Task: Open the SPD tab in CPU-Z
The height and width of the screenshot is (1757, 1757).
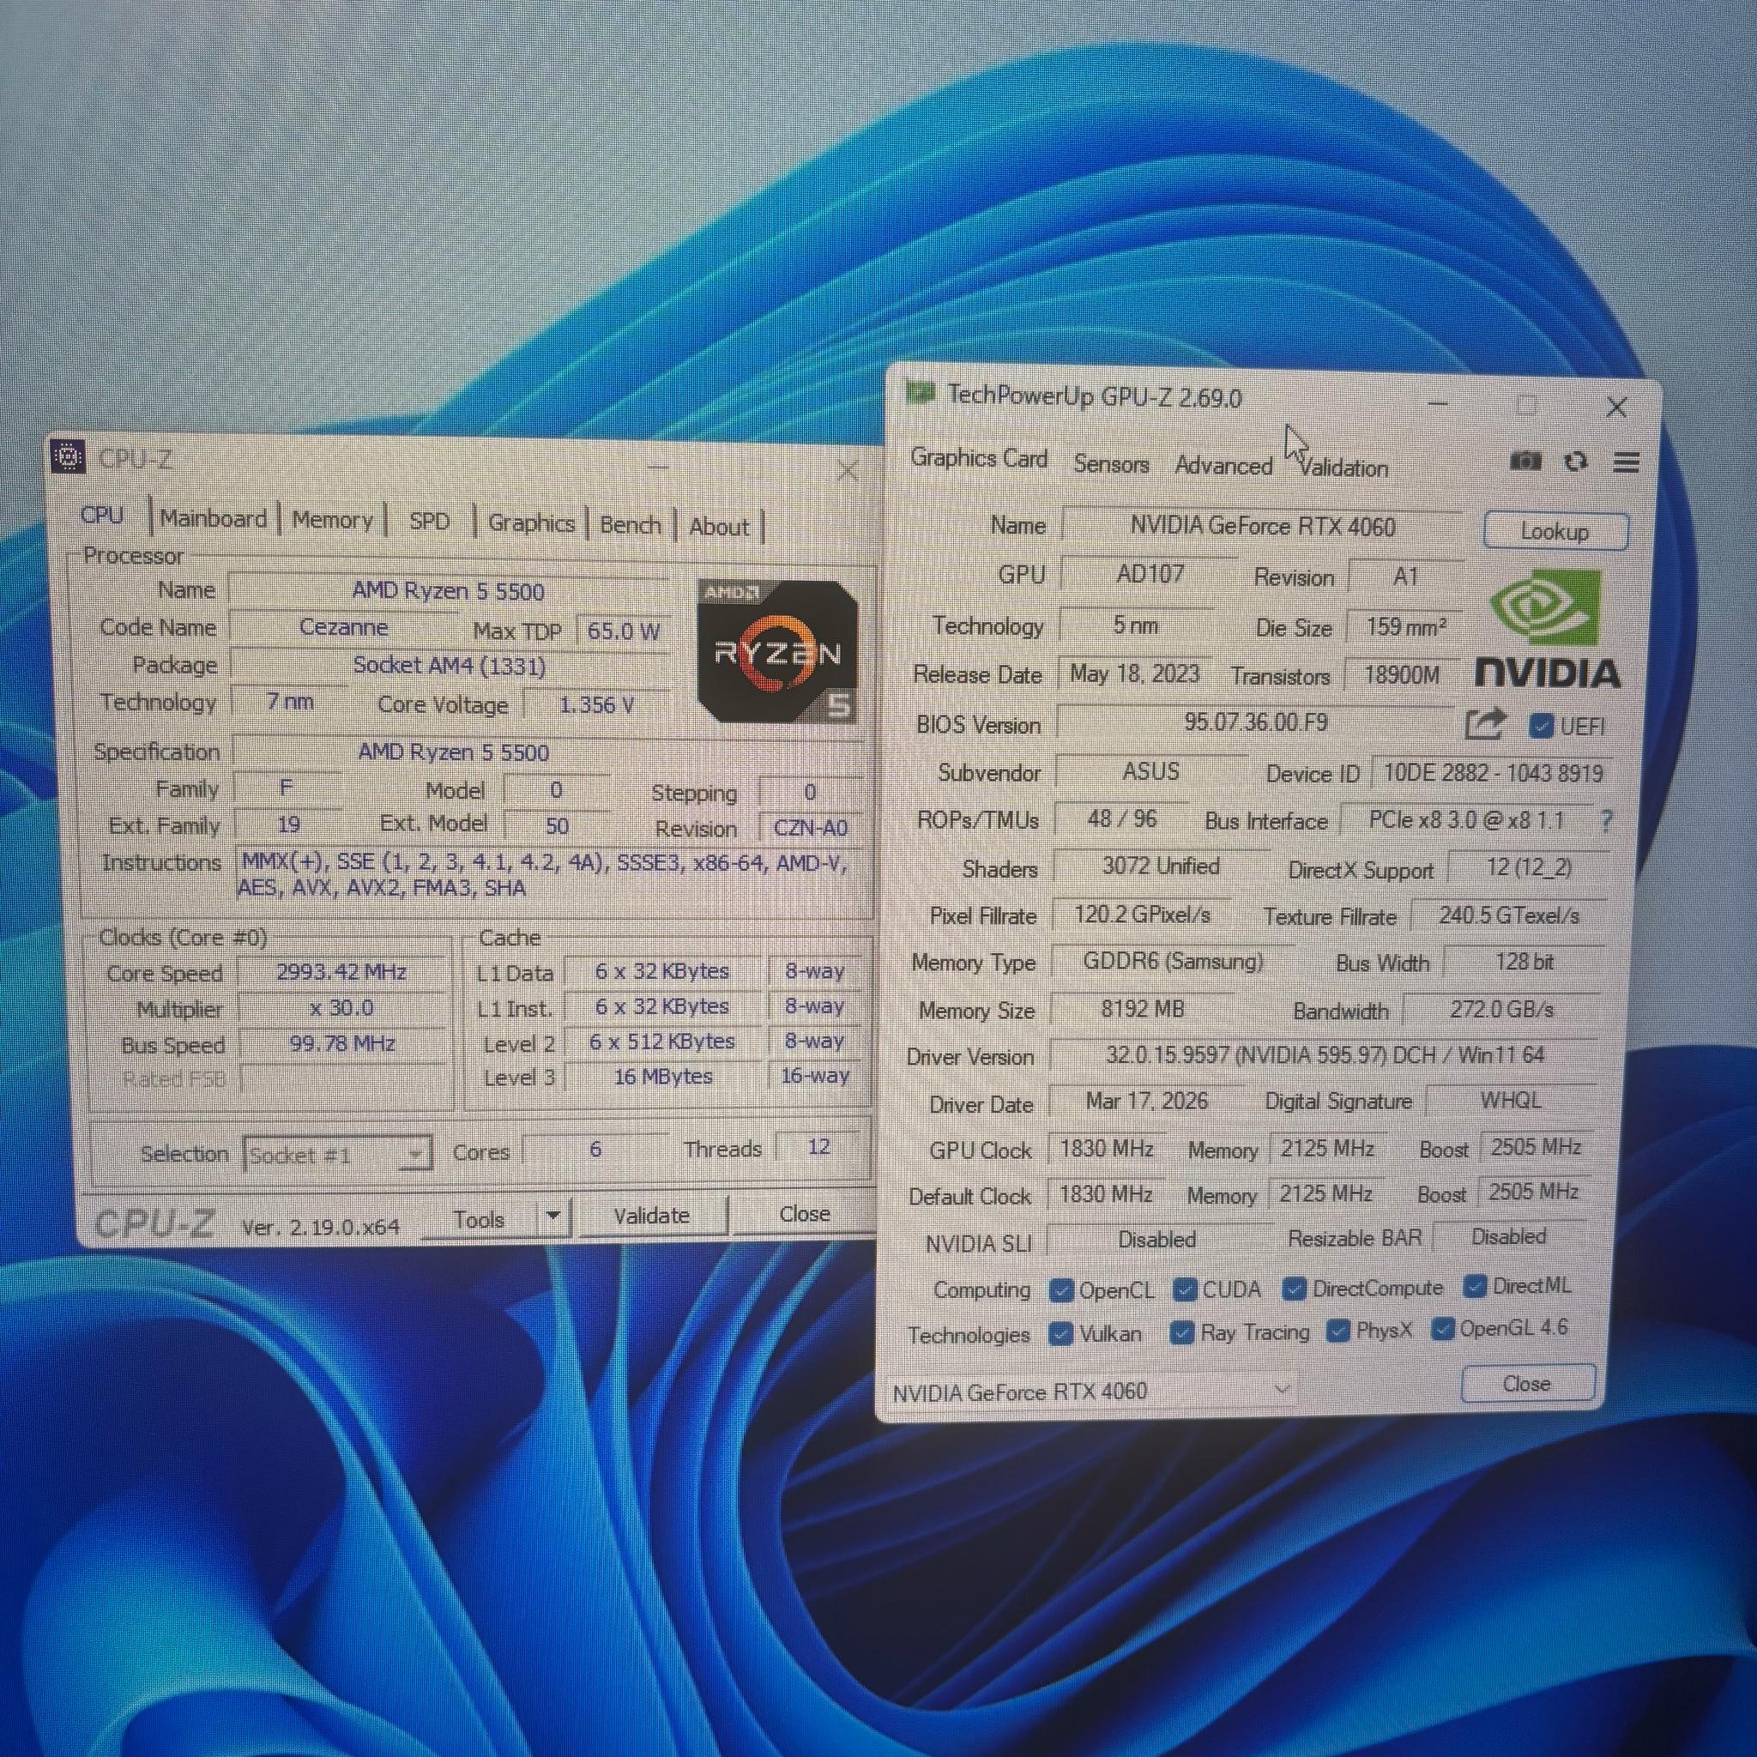Action: coord(429,521)
